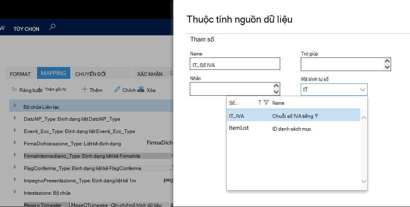The width and height of the screenshot is (410, 207).
Task: Click the Nhãn text box
Action: click(x=235, y=89)
